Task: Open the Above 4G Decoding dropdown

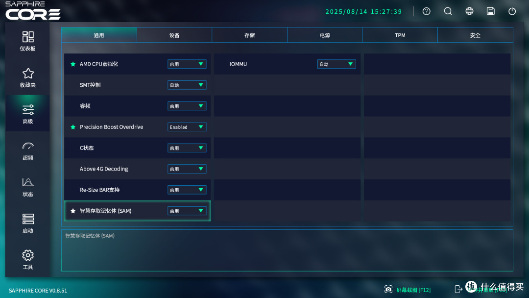Action: tap(187, 169)
